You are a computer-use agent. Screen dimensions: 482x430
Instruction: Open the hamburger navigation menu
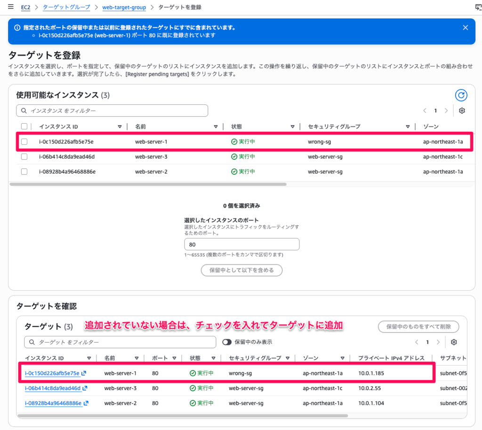[x=10, y=7]
